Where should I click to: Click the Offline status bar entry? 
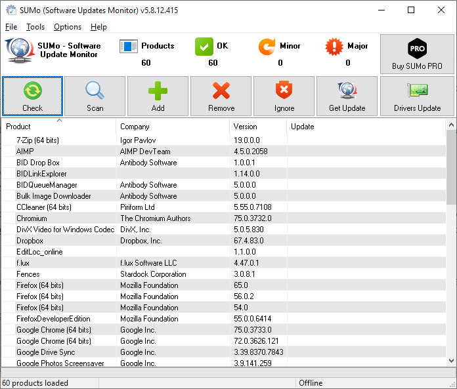(311, 383)
